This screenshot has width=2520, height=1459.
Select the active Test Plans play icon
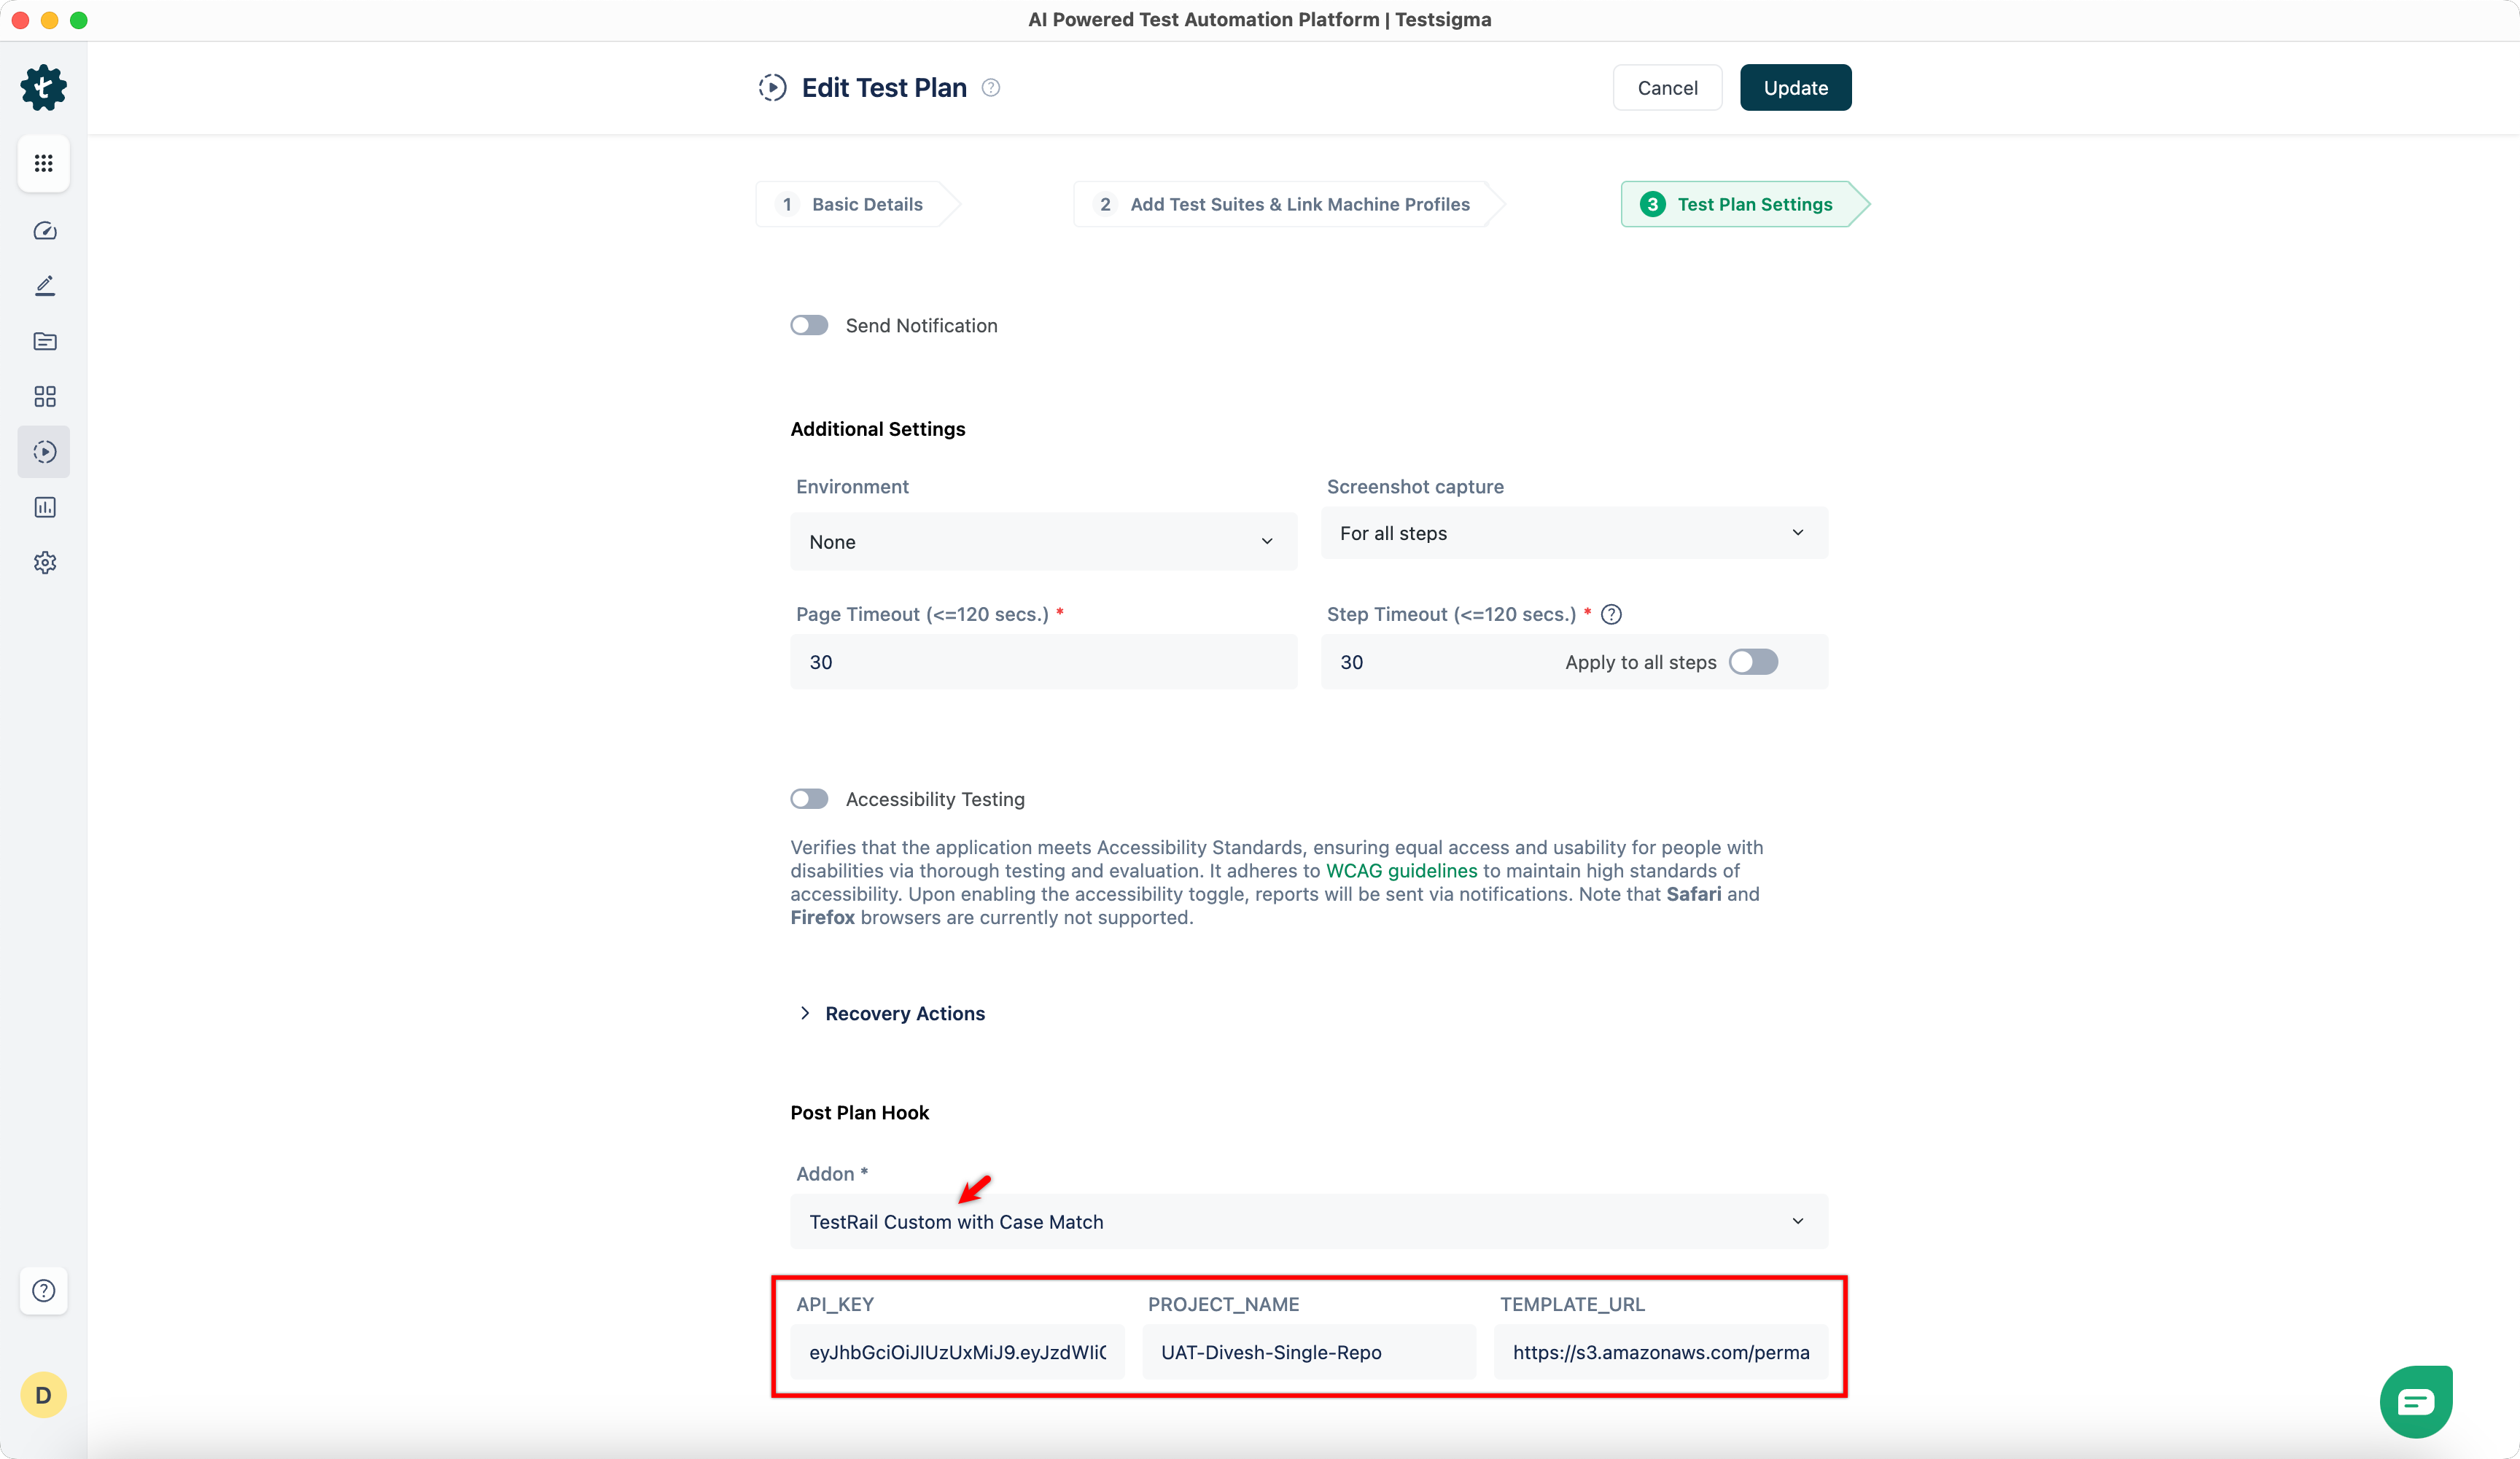[x=44, y=452]
